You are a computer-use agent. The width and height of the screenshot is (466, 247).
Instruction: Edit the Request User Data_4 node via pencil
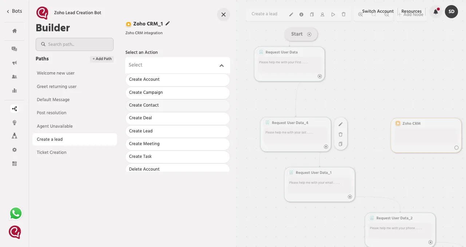tap(341, 124)
